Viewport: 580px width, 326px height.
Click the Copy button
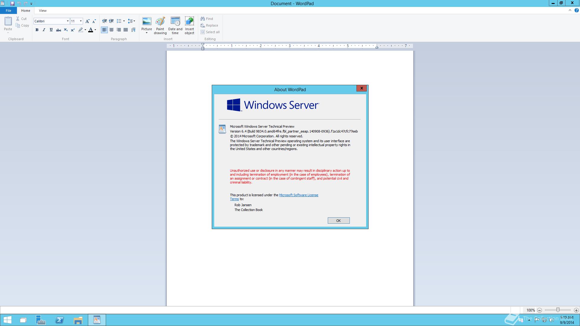22,25
